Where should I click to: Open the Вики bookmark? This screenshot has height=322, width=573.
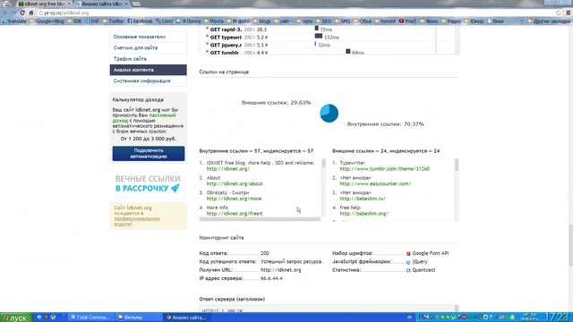tap(495, 21)
